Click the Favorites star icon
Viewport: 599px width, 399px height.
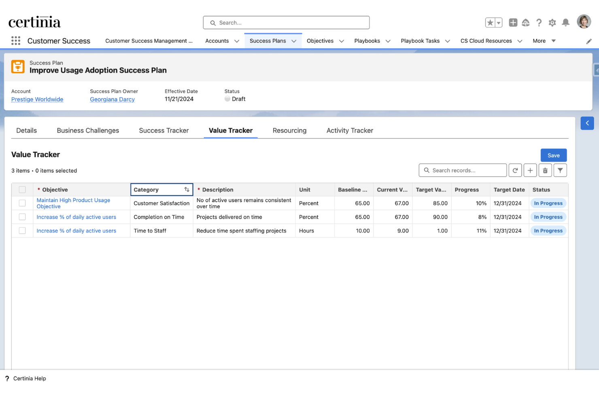490,23
